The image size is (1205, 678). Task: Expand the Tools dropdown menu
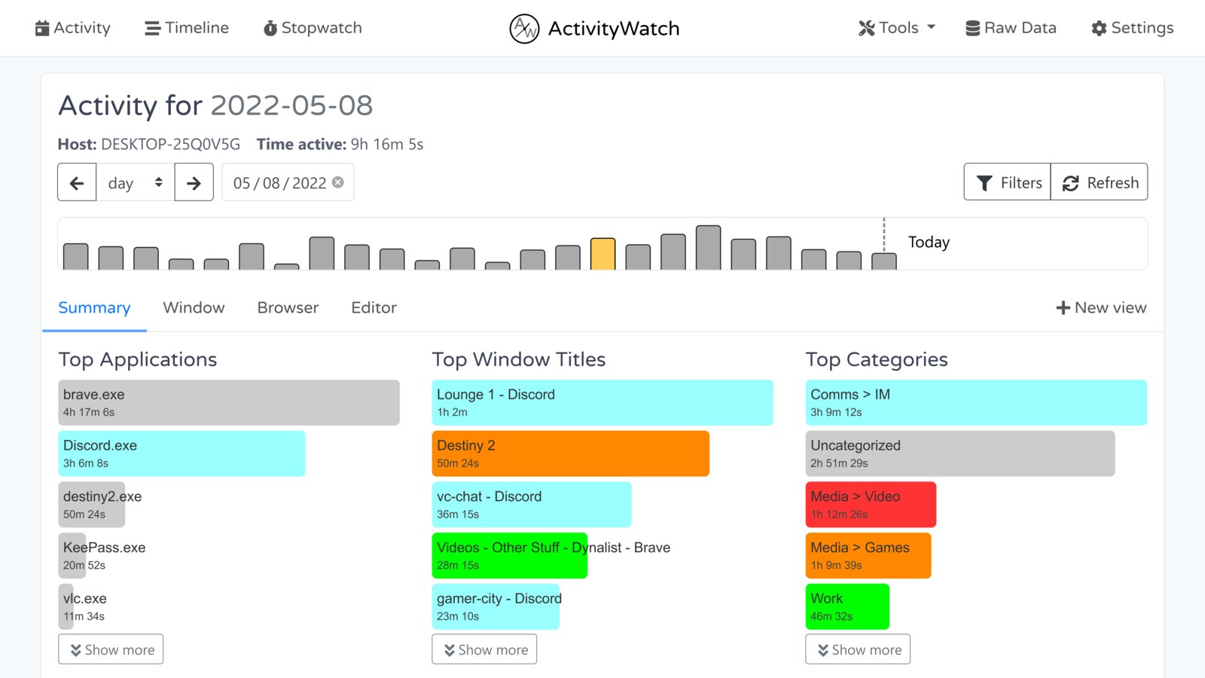point(897,28)
